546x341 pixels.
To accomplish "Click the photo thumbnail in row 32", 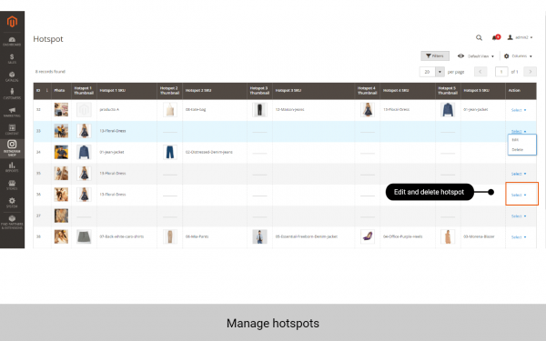I will pyautogui.click(x=61, y=110).
